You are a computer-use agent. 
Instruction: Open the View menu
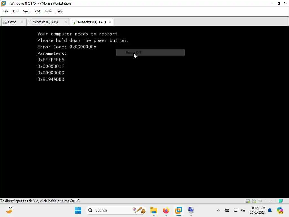[x=27, y=11]
